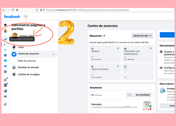Click the megaphone icon in the left rail
This screenshot has height=126, width=176.
[x=5, y=45]
